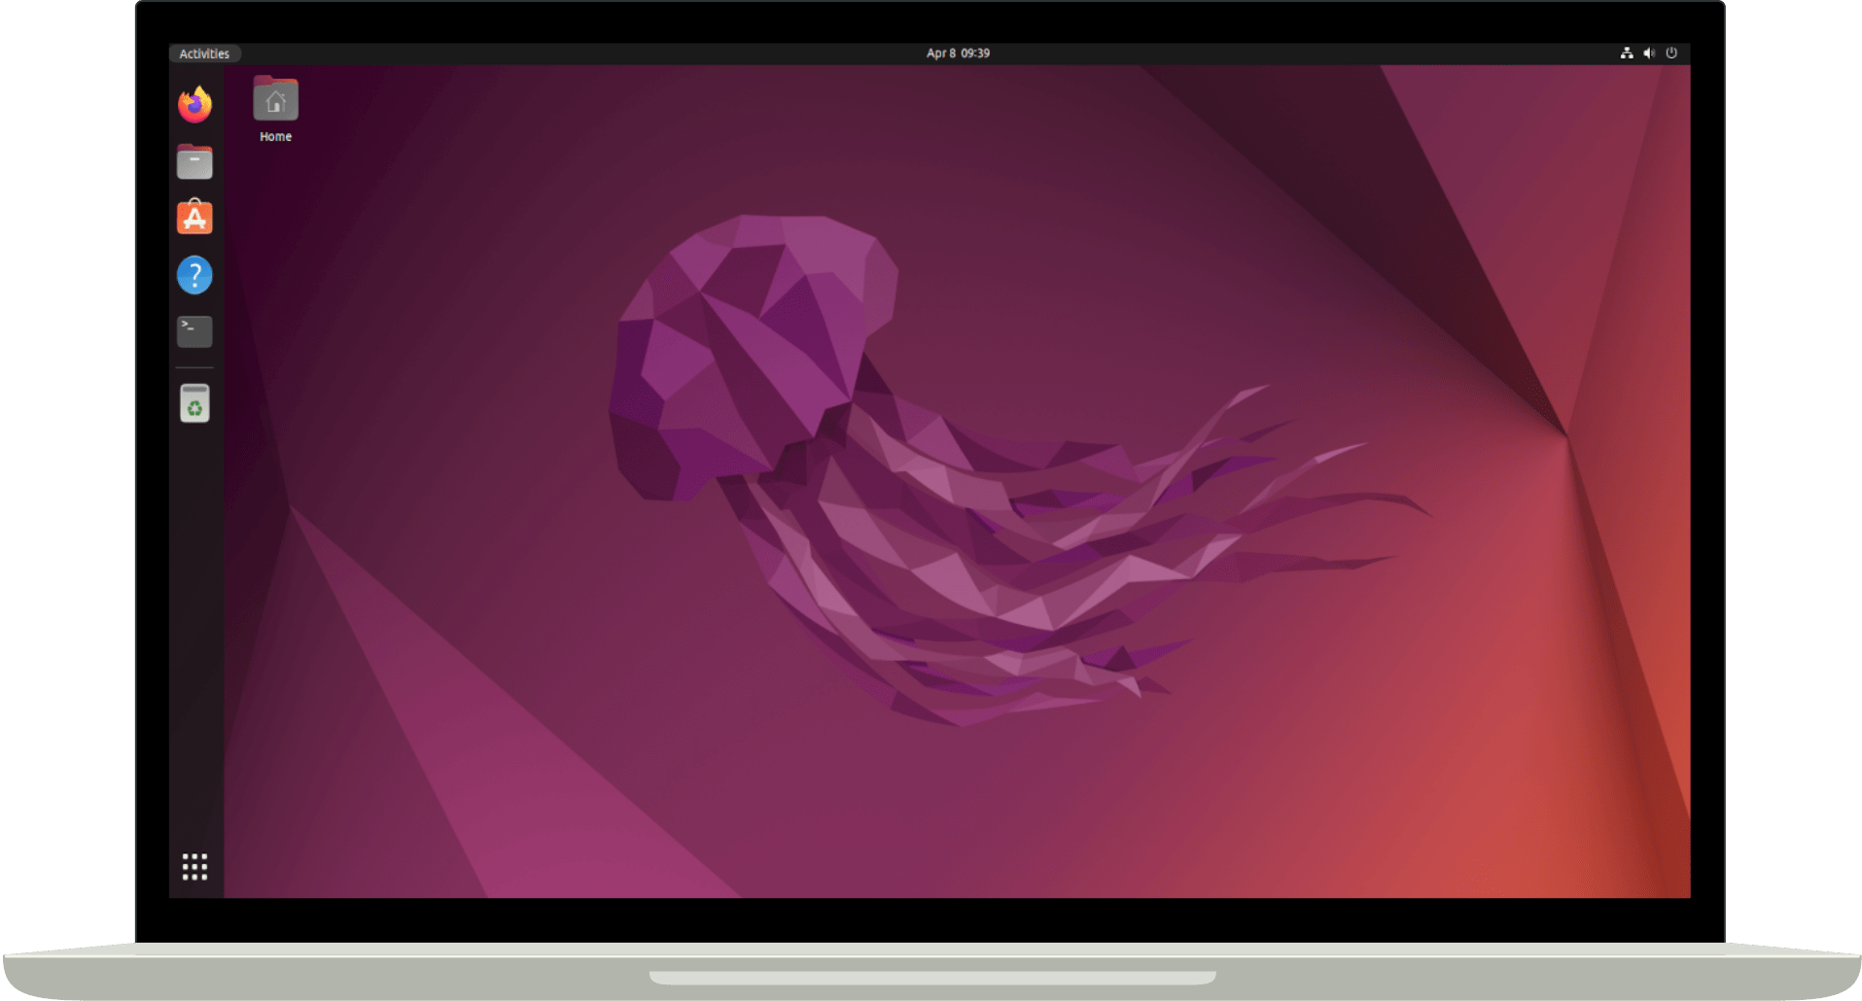1862x1001 pixels.
Task: Select the Home folder on desktop
Action: click(275, 99)
